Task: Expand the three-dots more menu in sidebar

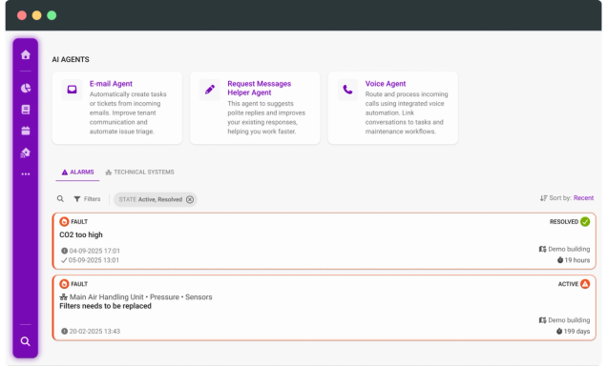Action: [26, 173]
